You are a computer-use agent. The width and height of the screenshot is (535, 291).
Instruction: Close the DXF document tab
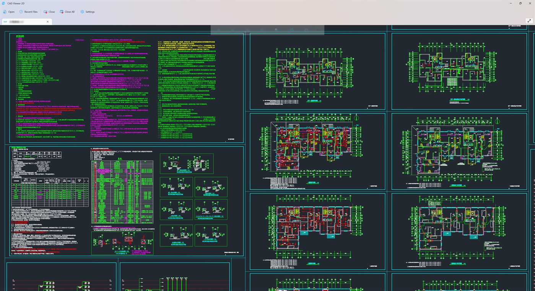(x=48, y=22)
